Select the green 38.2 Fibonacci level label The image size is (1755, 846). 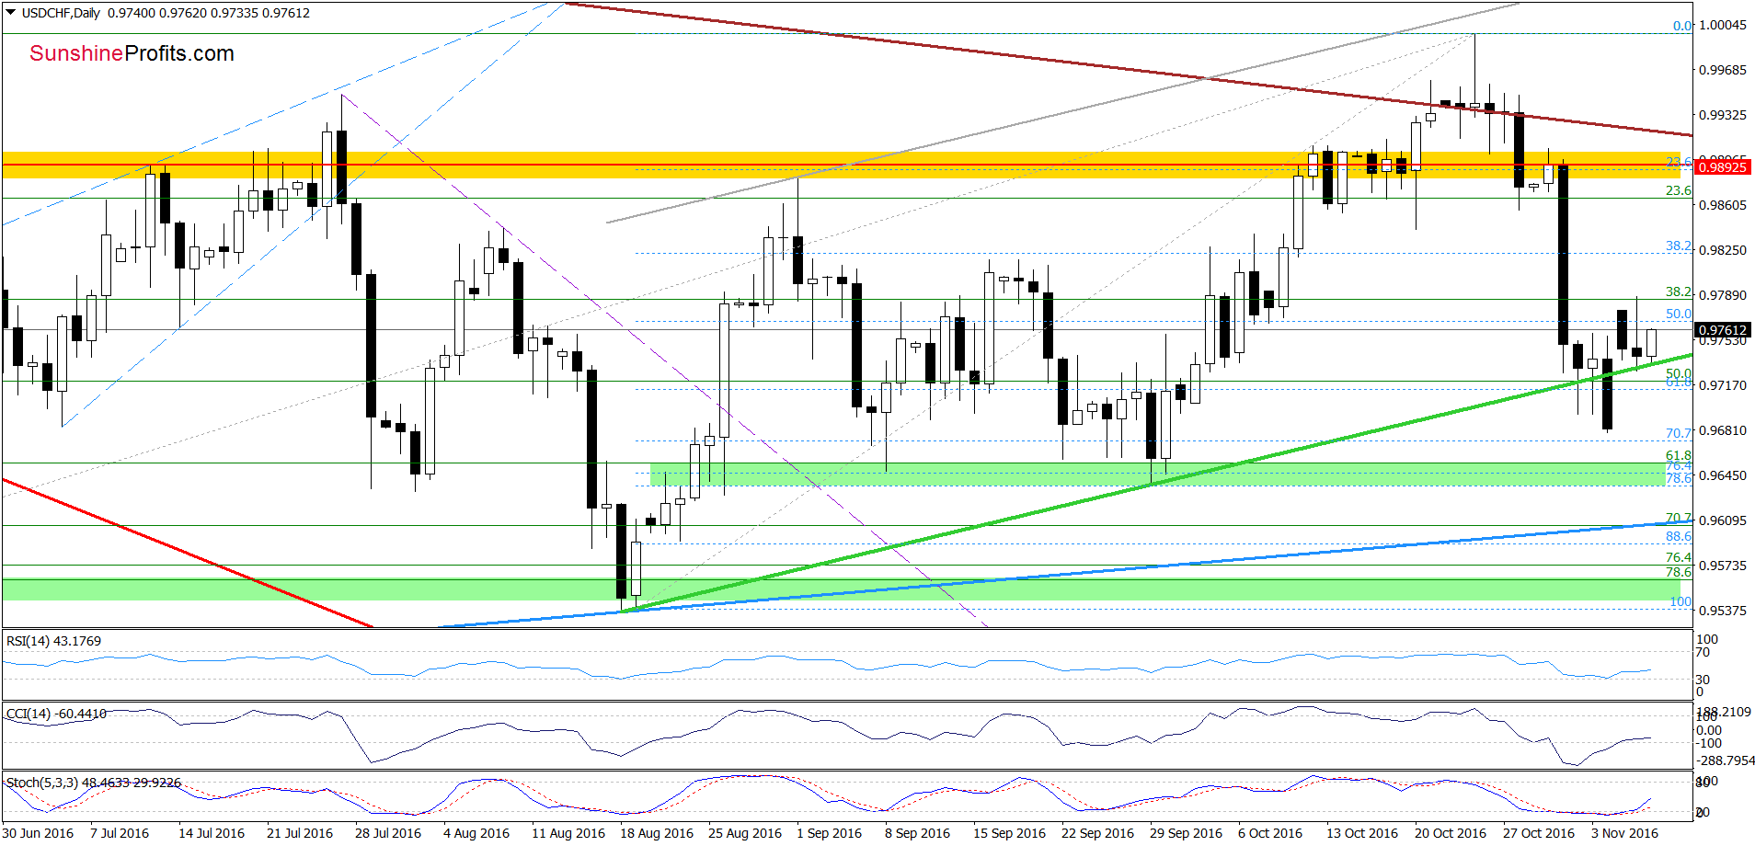pos(1679,292)
